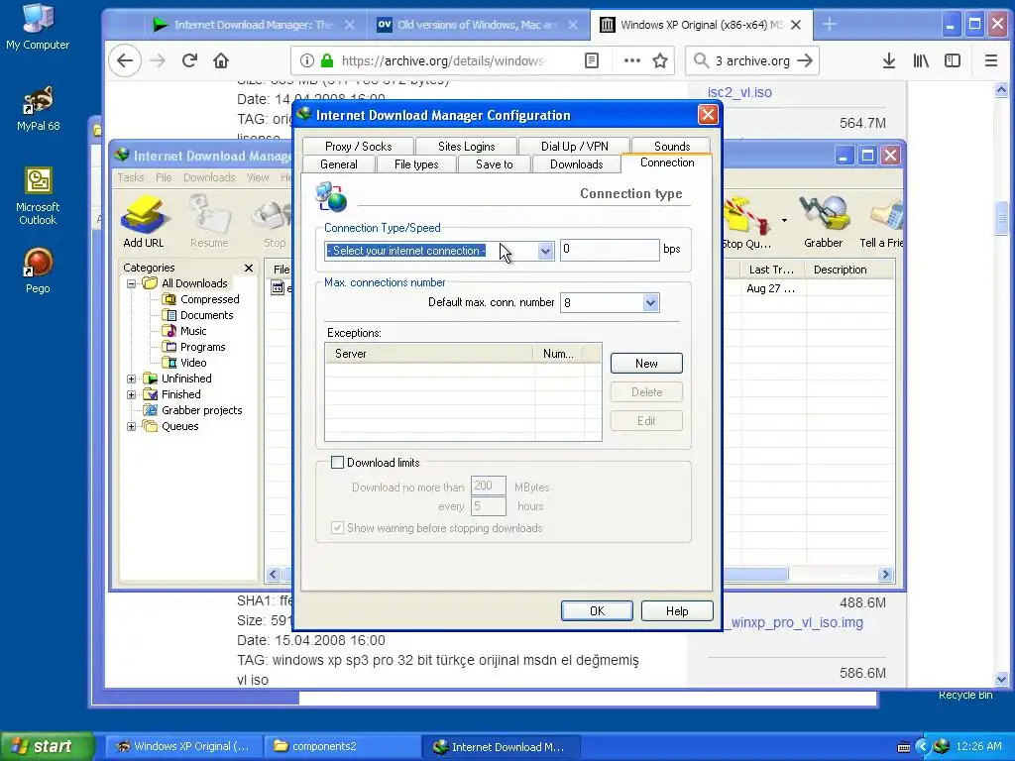Click Stop Queue toolbar icon in IDM
Viewport: 1015px width, 761px height.
pyautogui.click(x=747, y=223)
